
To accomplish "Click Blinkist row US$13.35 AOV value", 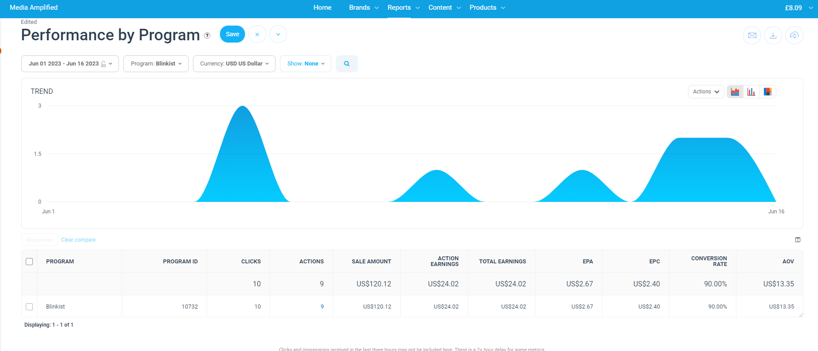I will (782, 307).
